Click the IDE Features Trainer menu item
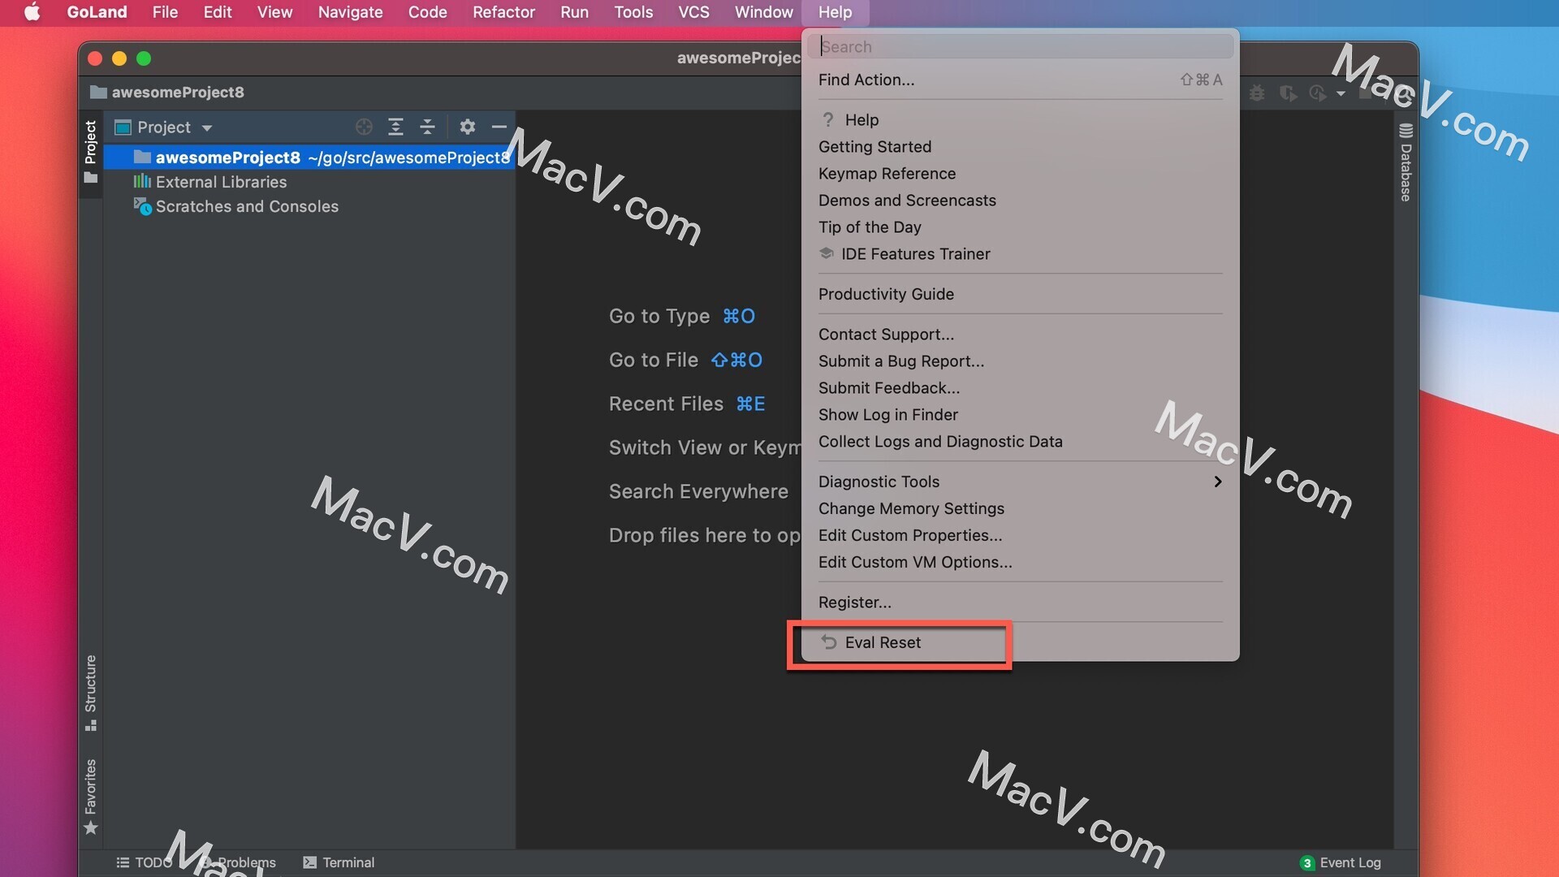Image resolution: width=1559 pixels, height=877 pixels. pyautogui.click(x=915, y=254)
